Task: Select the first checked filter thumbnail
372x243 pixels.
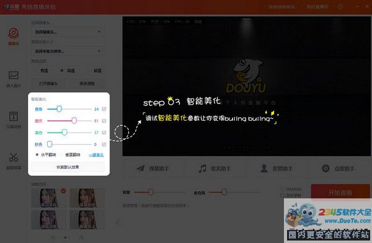Action: (x=48, y=198)
